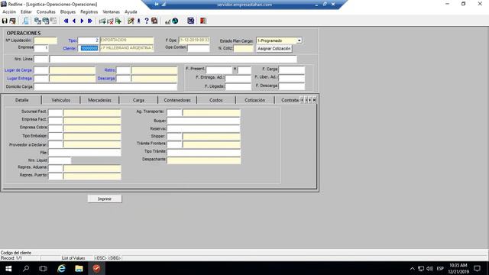
Task: Click the Lugar de Carga blue label
Action: coord(18,70)
